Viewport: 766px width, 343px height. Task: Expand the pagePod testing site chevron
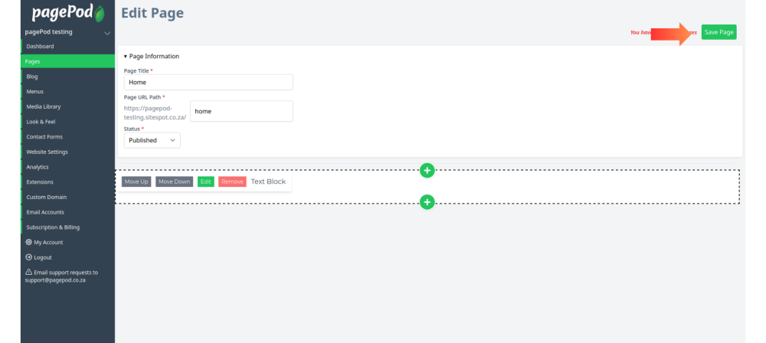(107, 33)
